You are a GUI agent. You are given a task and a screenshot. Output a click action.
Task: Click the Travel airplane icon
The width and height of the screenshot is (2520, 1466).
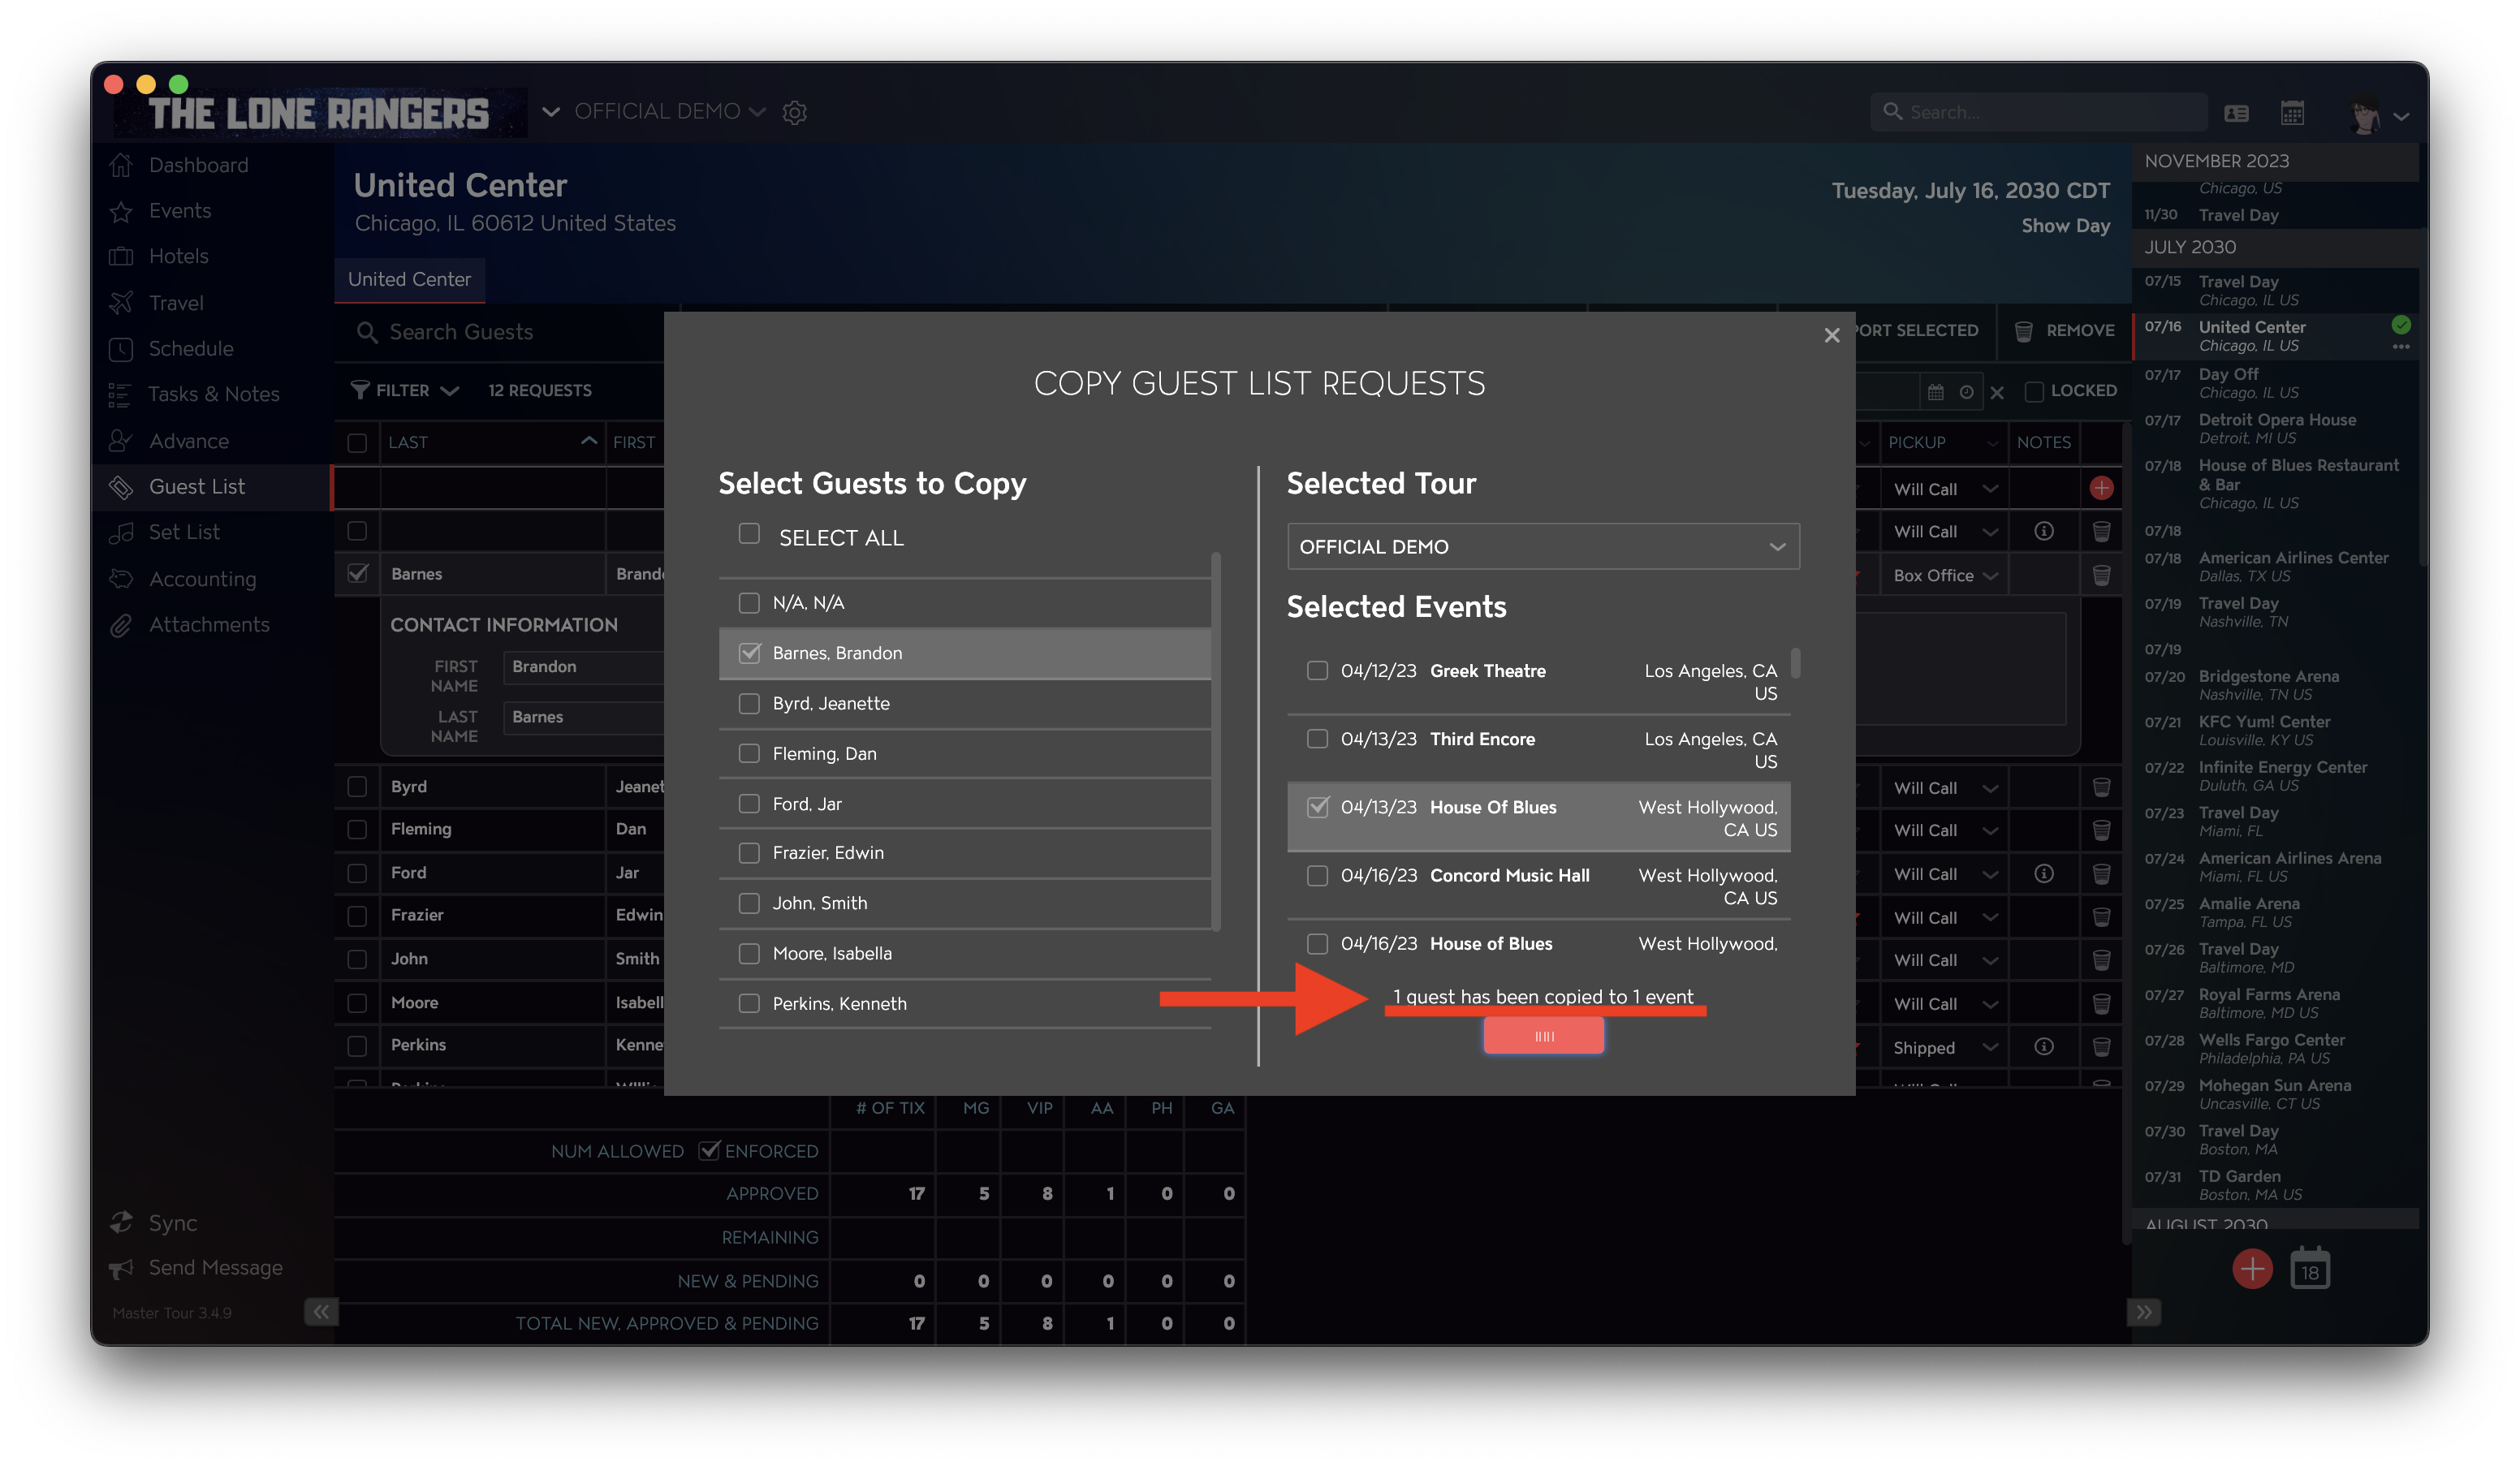pos(121,302)
